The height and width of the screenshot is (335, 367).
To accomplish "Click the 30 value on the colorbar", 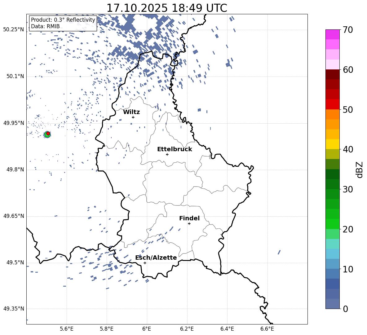I will click(348, 189).
